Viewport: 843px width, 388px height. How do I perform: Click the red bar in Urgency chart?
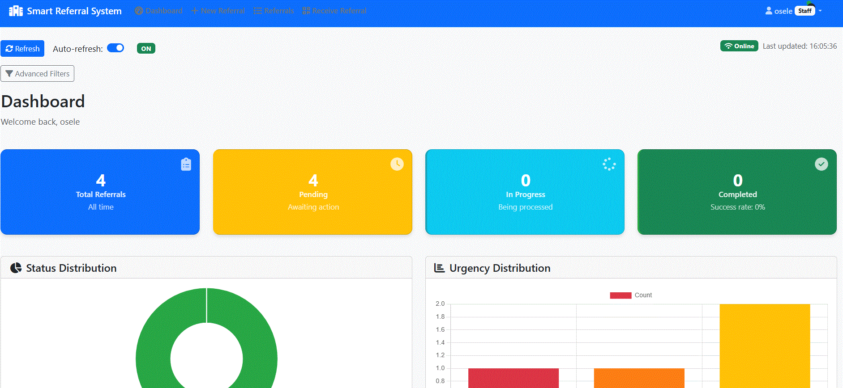point(514,378)
